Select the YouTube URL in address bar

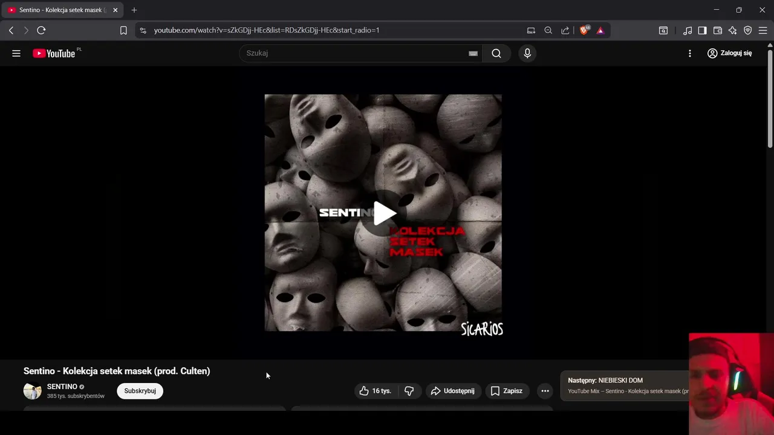coord(267,30)
